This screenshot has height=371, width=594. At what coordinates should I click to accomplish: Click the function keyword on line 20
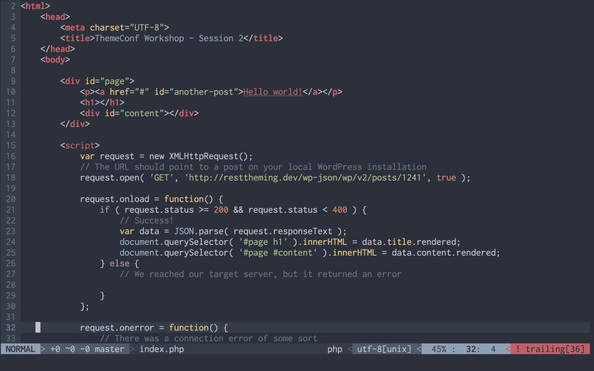pos(184,198)
